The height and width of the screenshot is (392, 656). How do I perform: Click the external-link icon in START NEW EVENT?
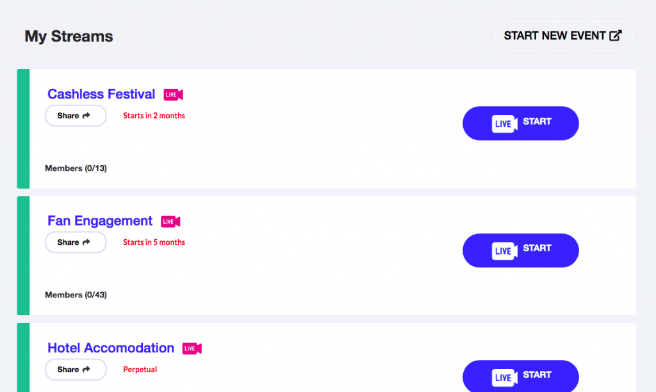[616, 35]
